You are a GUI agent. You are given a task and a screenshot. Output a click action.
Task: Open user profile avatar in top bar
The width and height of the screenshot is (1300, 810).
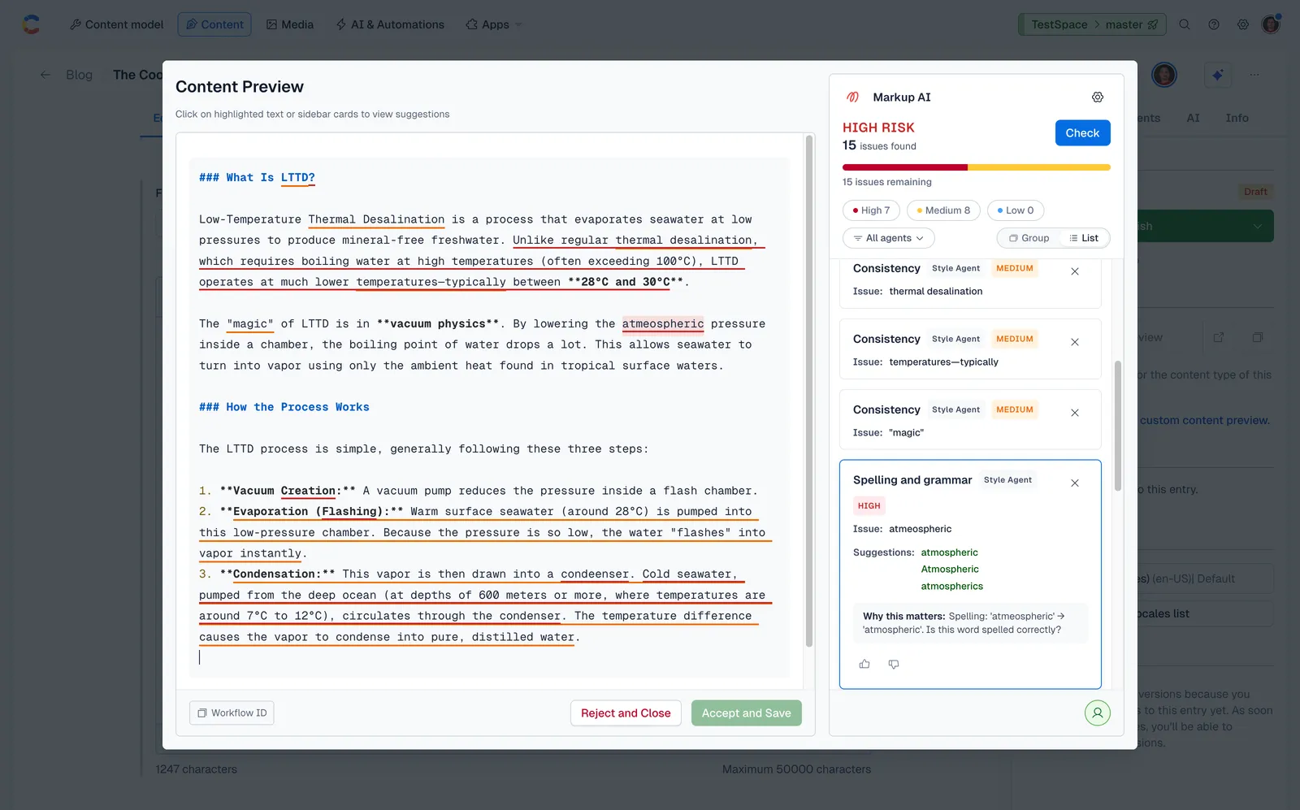(x=1271, y=24)
